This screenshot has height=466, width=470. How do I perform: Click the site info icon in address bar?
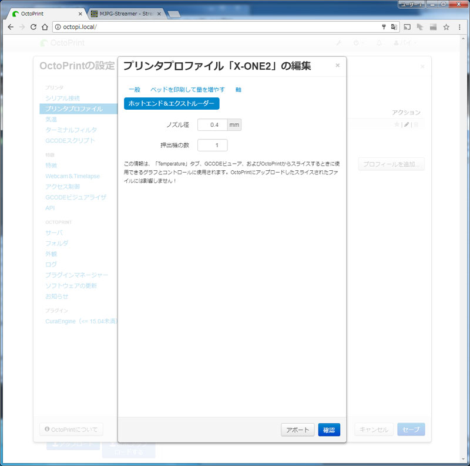(x=58, y=27)
